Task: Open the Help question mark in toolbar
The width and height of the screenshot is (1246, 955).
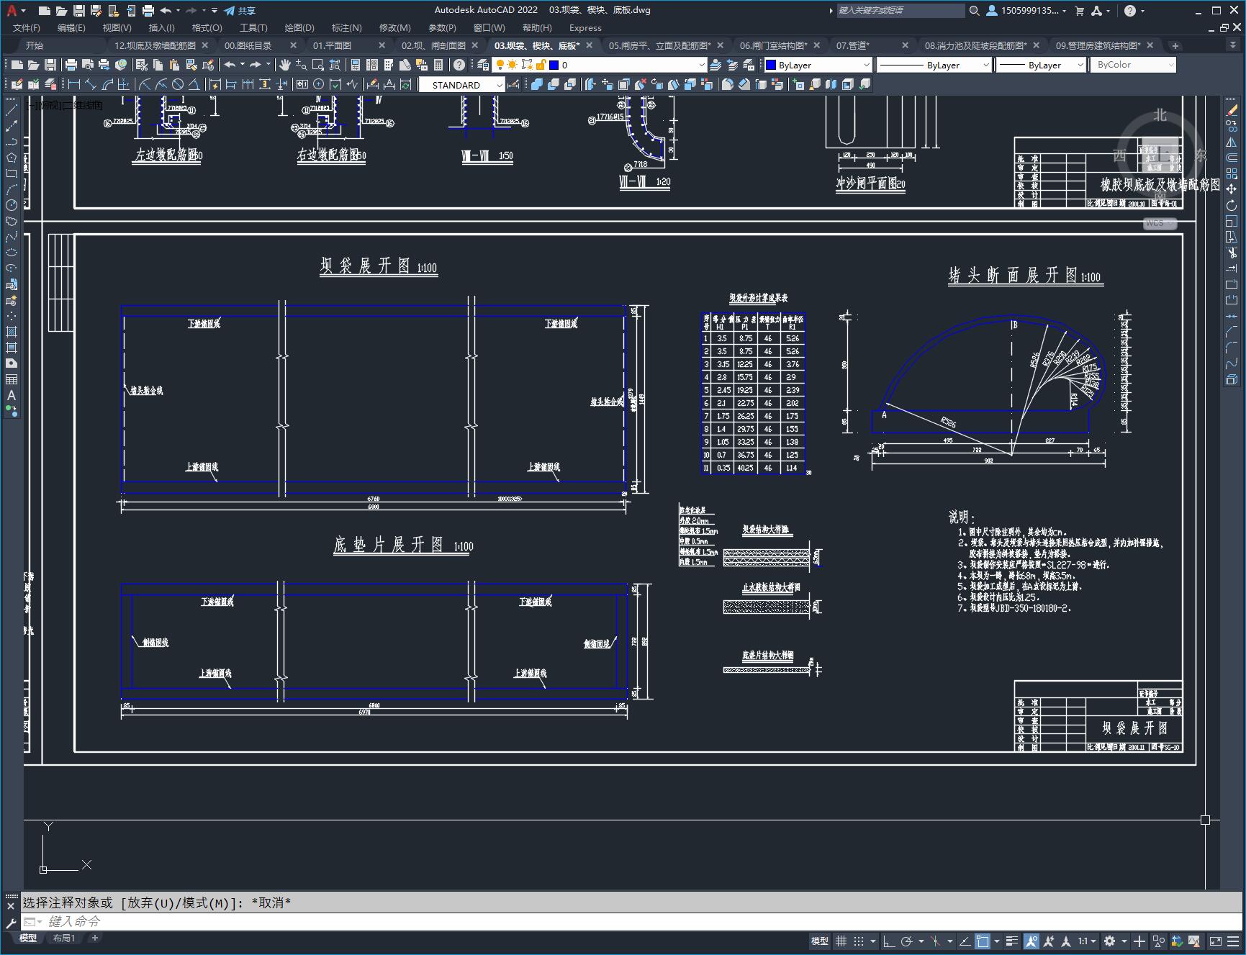Action: coord(459,65)
